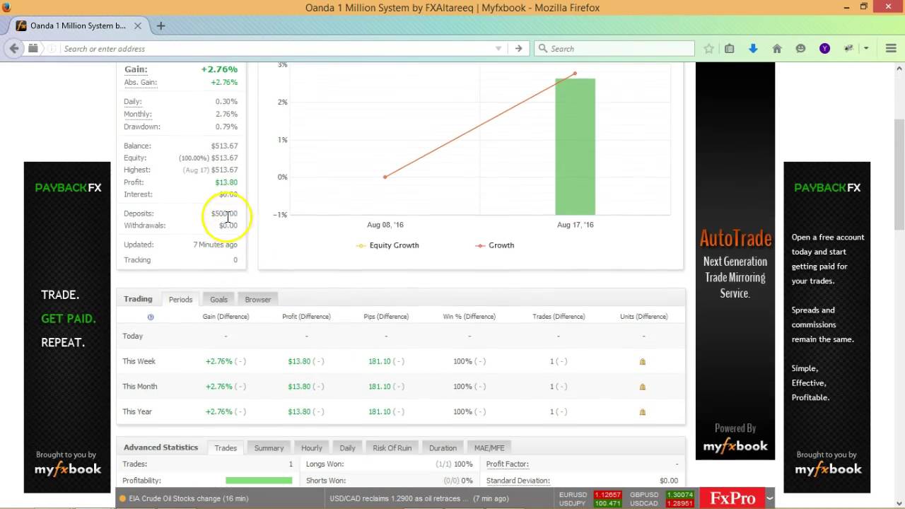Click the lock icon in This Week row
The image size is (905, 509).
point(642,361)
